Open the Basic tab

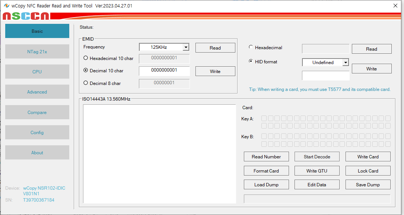point(37,31)
